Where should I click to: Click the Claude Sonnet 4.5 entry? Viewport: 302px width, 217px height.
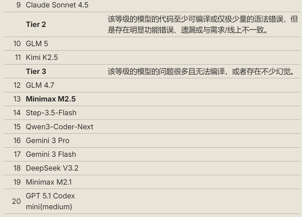pyautogui.click(x=57, y=5)
